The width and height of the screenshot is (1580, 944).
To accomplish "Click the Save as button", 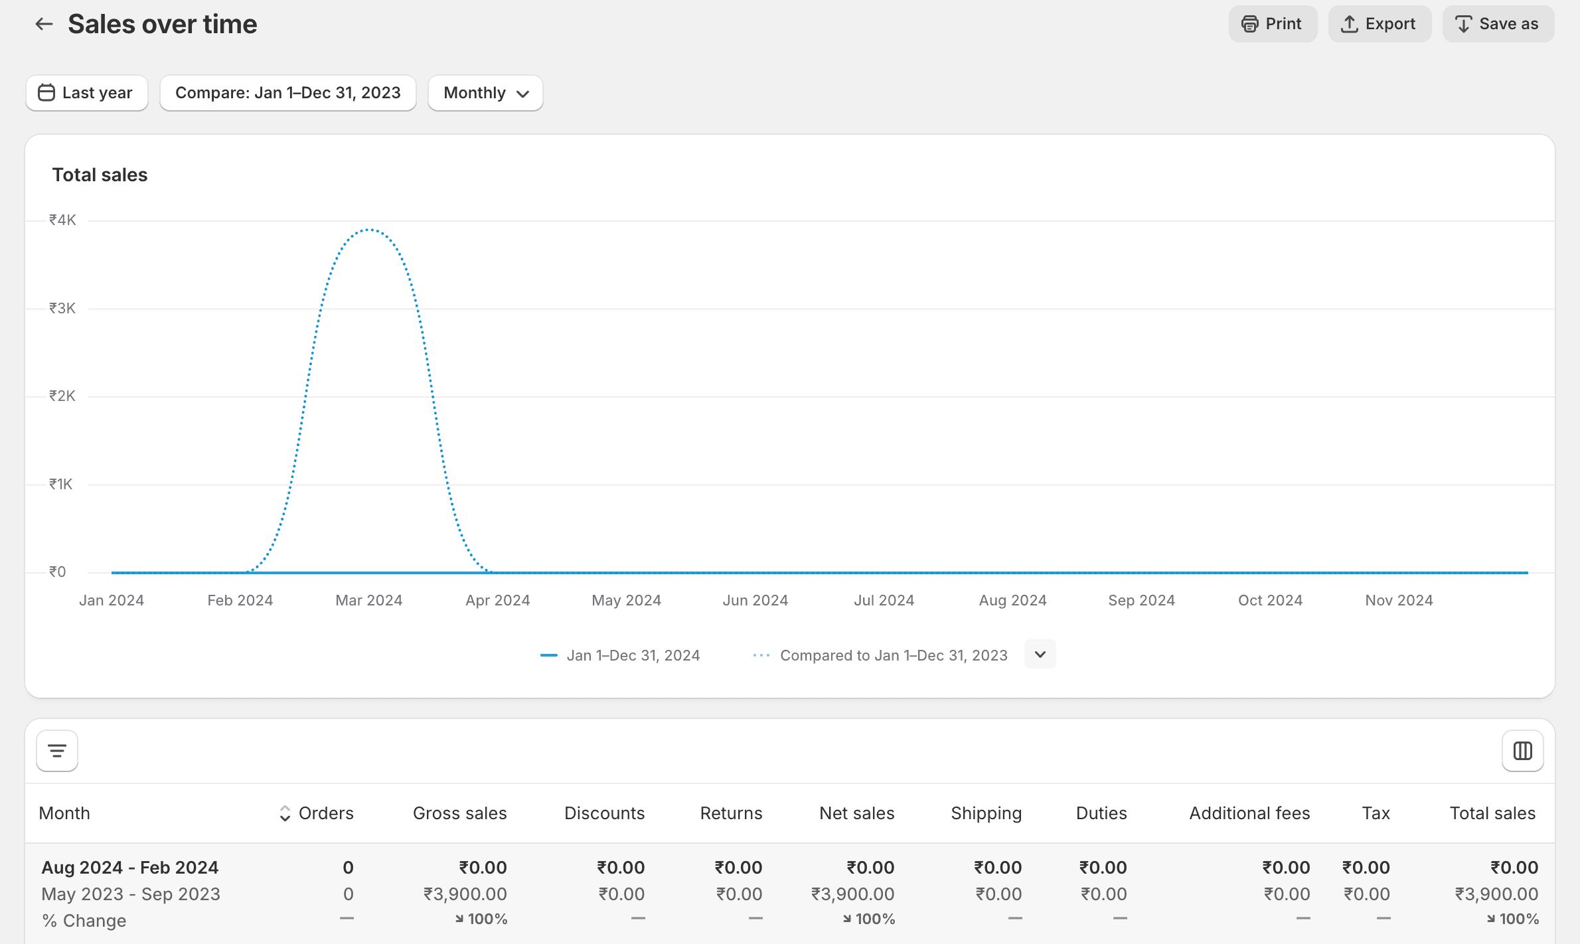I will (1497, 25).
